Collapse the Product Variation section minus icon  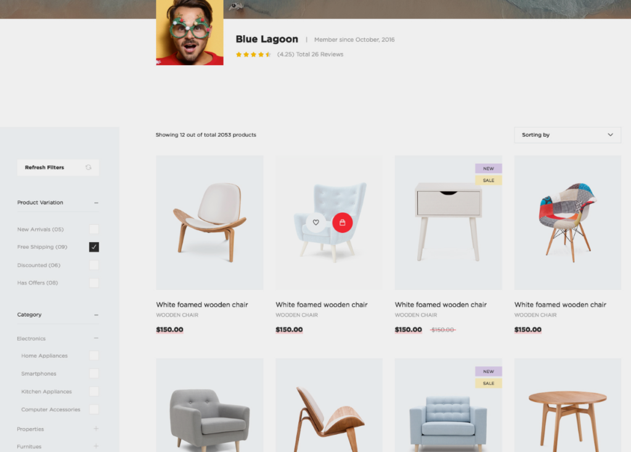click(96, 203)
